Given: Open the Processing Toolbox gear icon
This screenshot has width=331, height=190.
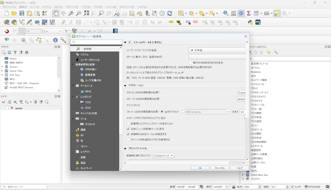Looking at the screenshot, I should [x=241, y=13].
